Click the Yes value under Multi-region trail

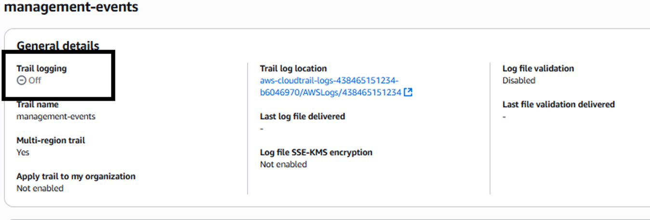pyautogui.click(x=23, y=152)
